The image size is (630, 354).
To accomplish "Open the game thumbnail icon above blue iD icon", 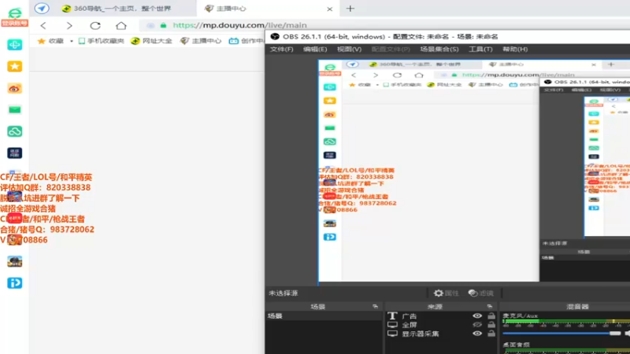I will (14, 261).
